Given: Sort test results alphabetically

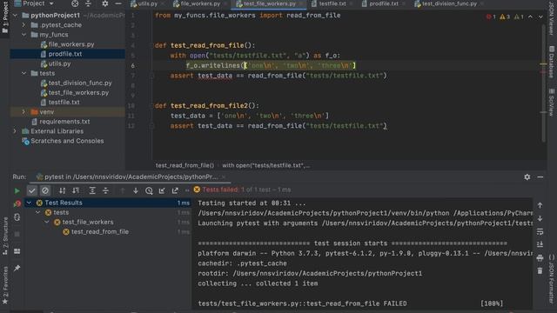Looking at the screenshot, I should 62,190.
